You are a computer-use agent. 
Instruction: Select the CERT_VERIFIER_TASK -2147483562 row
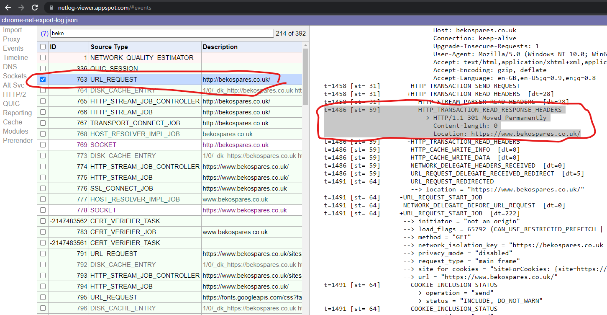click(x=169, y=221)
